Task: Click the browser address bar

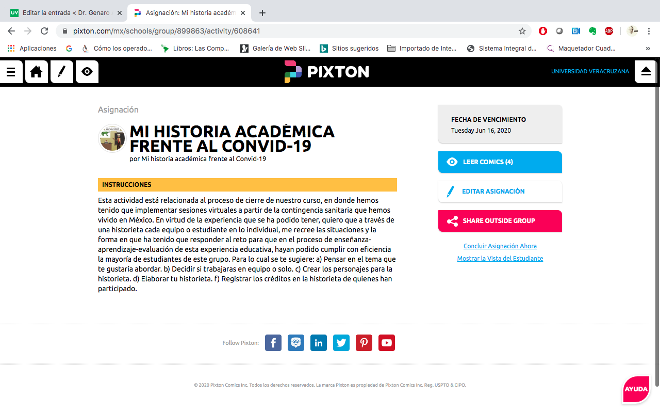Action: 289,31
